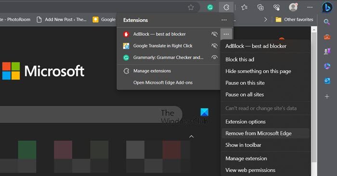Click the AdBlock red hand icon
This screenshot has width=337, height=176.
click(x=126, y=34)
